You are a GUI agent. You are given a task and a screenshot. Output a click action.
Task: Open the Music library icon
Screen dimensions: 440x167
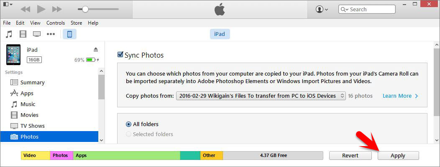(9, 34)
